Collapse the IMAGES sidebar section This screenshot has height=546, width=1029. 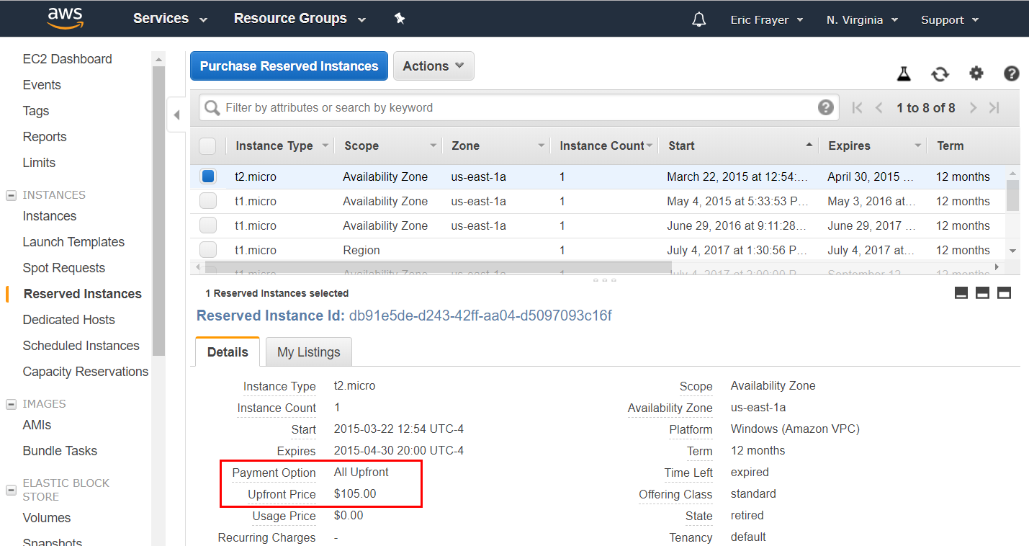pyautogui.click(x=12, y=404)
